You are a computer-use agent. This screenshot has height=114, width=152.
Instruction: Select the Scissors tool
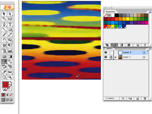(x=10, y=72)
